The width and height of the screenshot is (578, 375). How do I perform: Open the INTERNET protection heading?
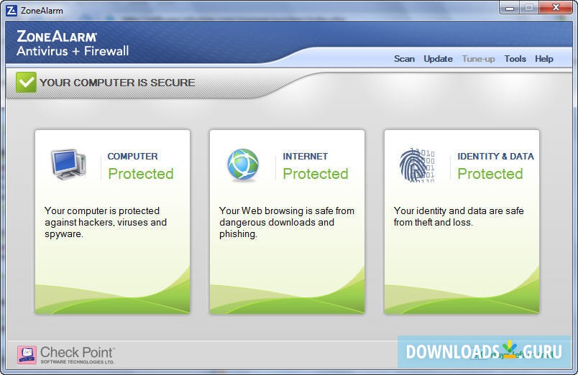click(305, 156)
